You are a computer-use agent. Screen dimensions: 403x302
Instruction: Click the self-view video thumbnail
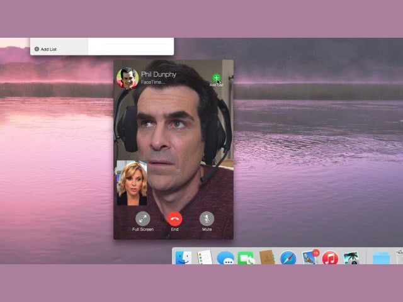coord(132,183)
